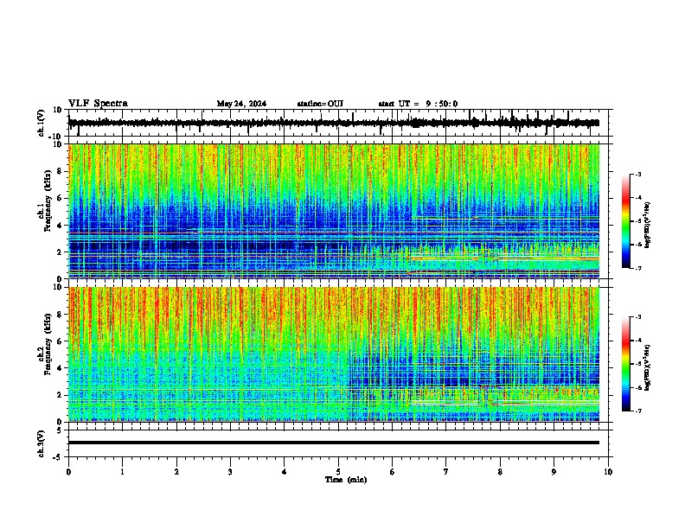This screenshot has width=685, height=529.
Task: Click time axis tick label "7"
Action: 446,472
